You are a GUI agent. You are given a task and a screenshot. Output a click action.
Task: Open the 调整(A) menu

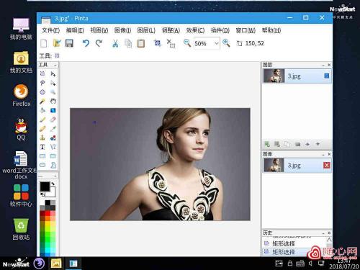pyautogui.click(x=171, y=30)
